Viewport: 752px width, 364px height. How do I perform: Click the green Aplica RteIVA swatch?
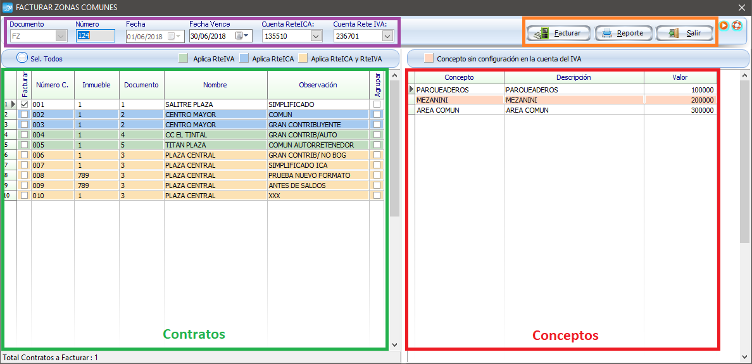click(183, 58)
